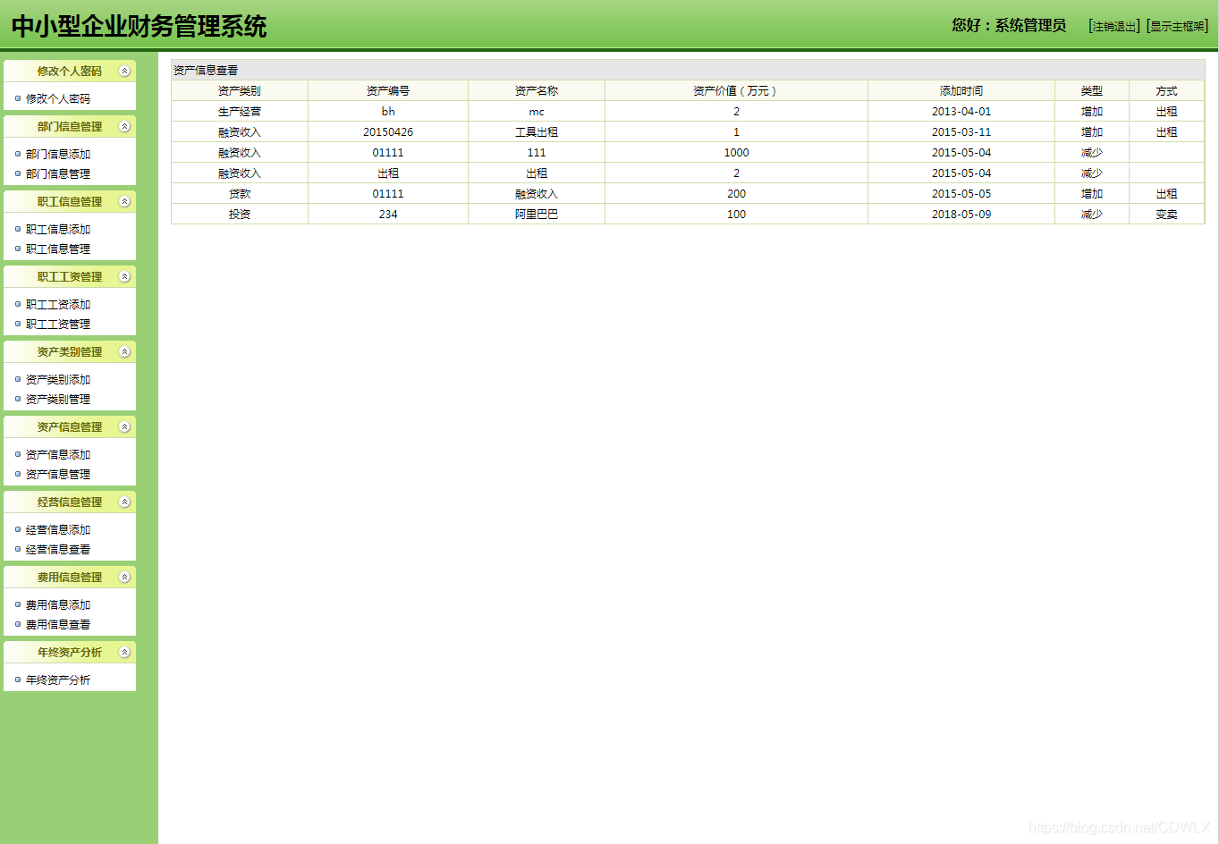Collapse the 资产信息管理 section chevron
Screen dimensions: 1219x844
pyautogui.click(x=125, y=427)
